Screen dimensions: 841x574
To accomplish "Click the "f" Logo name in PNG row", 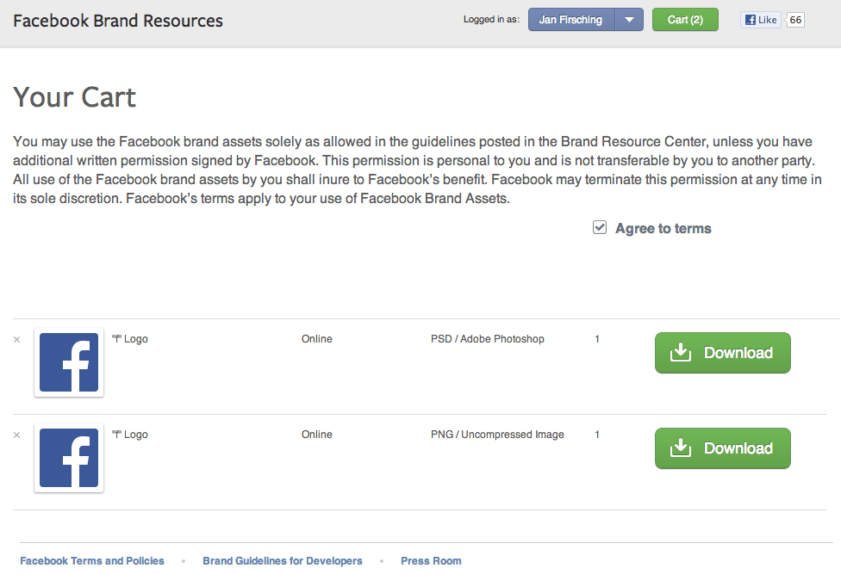I will tap(130, 435).
